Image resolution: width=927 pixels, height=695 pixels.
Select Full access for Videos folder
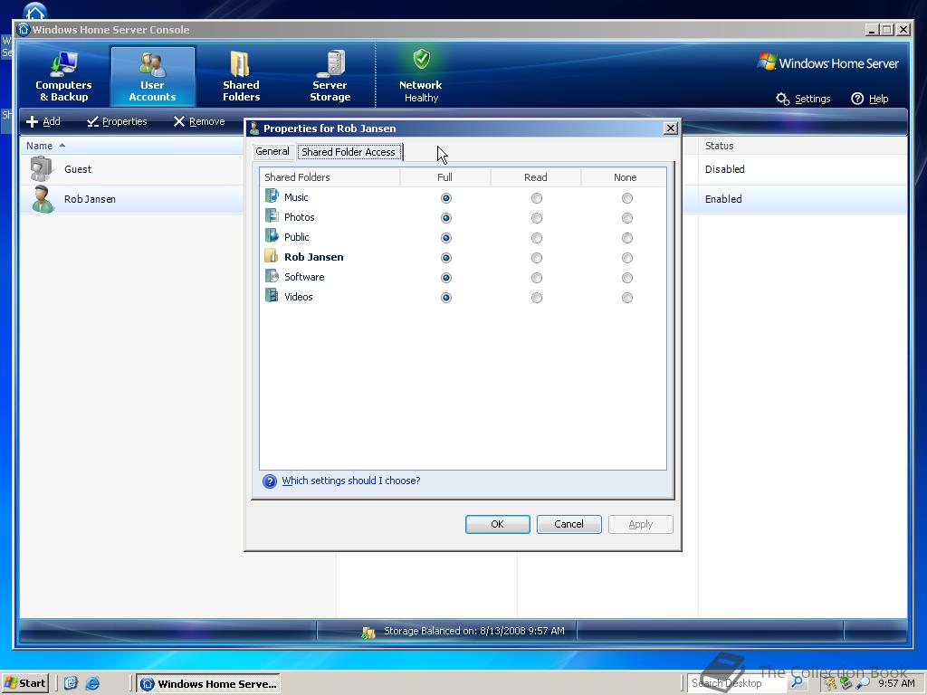pyautogui.click(x=445, y=297)
